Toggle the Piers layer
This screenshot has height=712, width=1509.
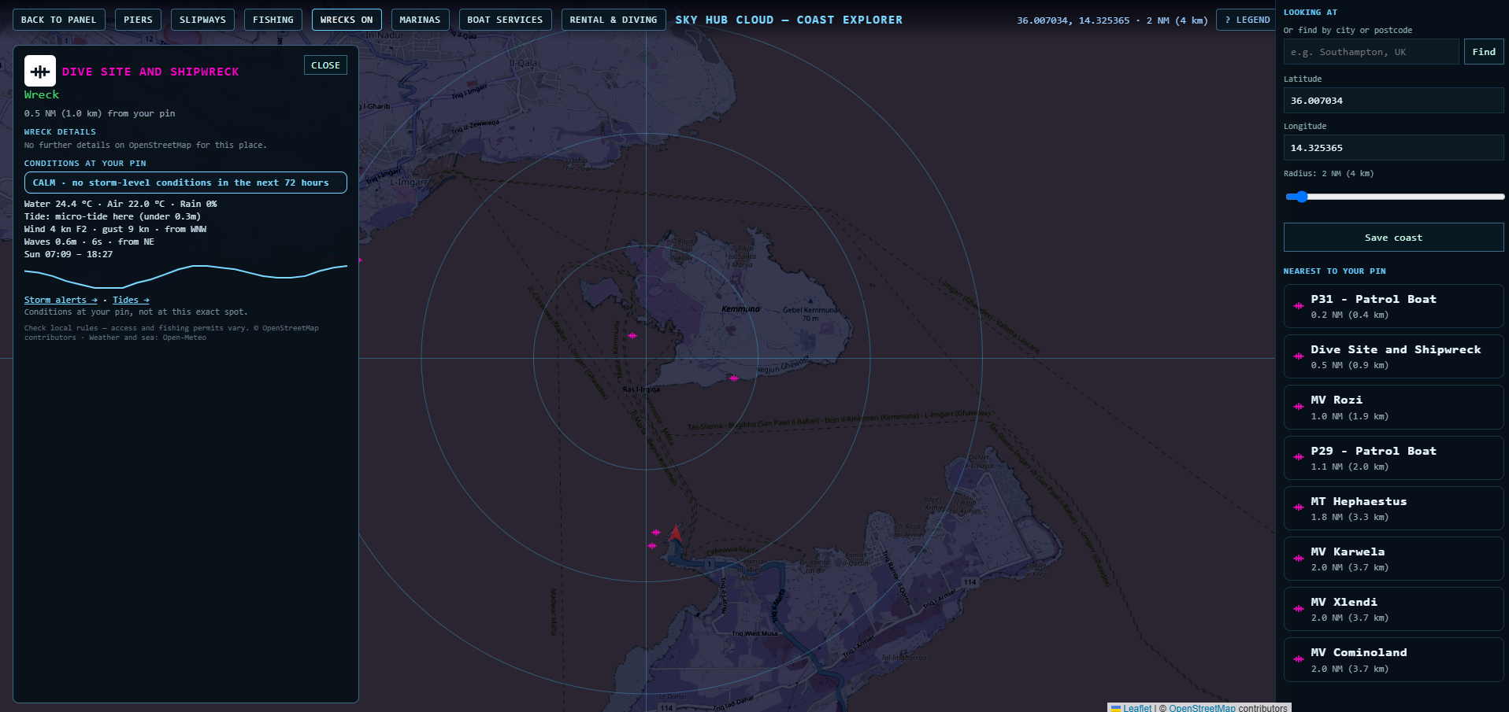pos(138,20)
